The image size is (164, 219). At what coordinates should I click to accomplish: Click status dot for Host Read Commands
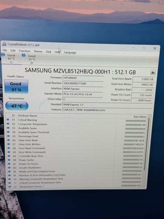(x=9, y=148)
